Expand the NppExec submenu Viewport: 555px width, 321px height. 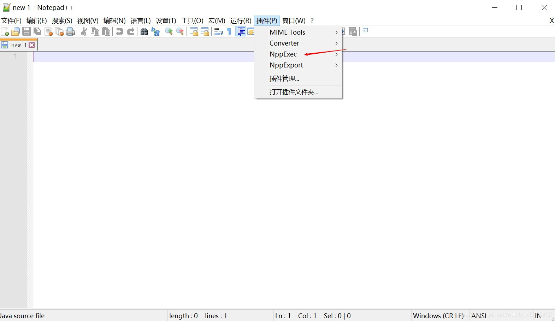(x=298, y=54)
